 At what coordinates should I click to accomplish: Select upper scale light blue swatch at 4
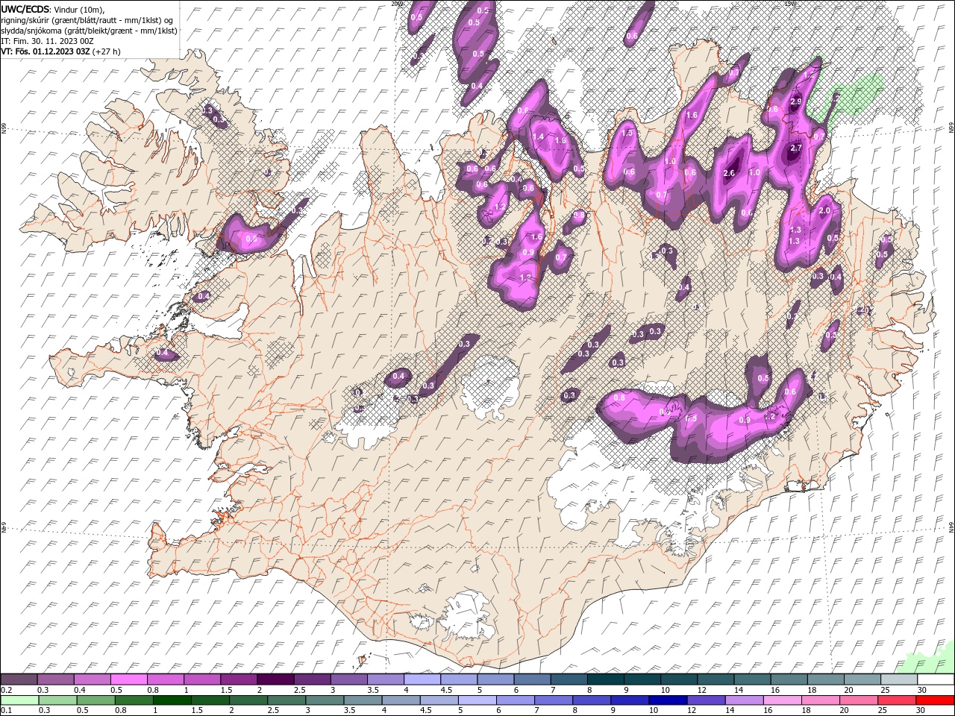[x=422, y=679]
